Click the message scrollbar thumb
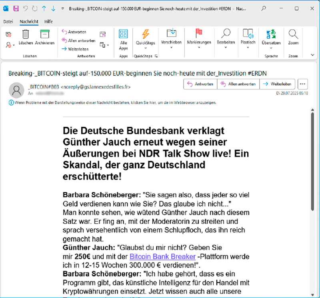This screenshot has height=298, width=320. click(312, 161)
